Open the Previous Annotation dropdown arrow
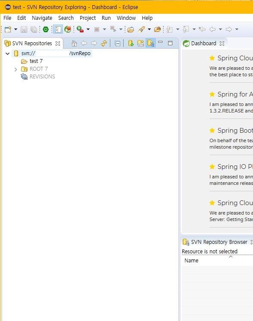 coord(194,29)
